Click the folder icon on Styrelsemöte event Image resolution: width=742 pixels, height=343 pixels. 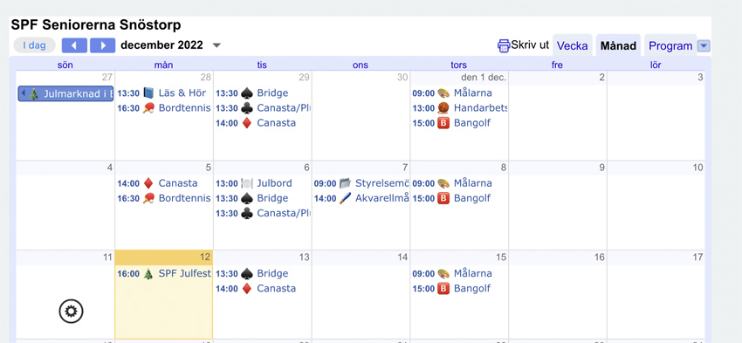pos(346,183)
